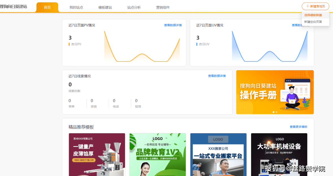
Task: Click the 线索总数 label
Action: [x=75, y=91]
